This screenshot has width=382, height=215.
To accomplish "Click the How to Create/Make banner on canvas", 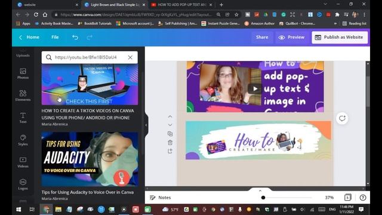I will click(x=258, y=140).
